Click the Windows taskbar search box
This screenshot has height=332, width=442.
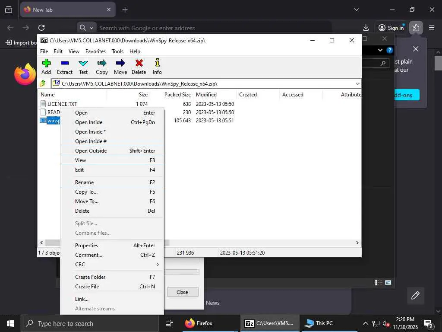click(x=90, y=323)
